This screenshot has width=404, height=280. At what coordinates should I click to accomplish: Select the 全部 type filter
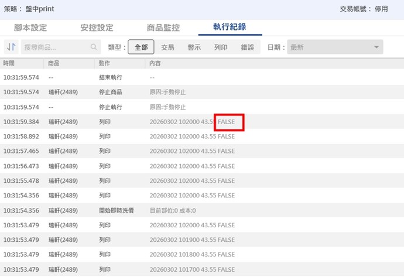[141, 47]
